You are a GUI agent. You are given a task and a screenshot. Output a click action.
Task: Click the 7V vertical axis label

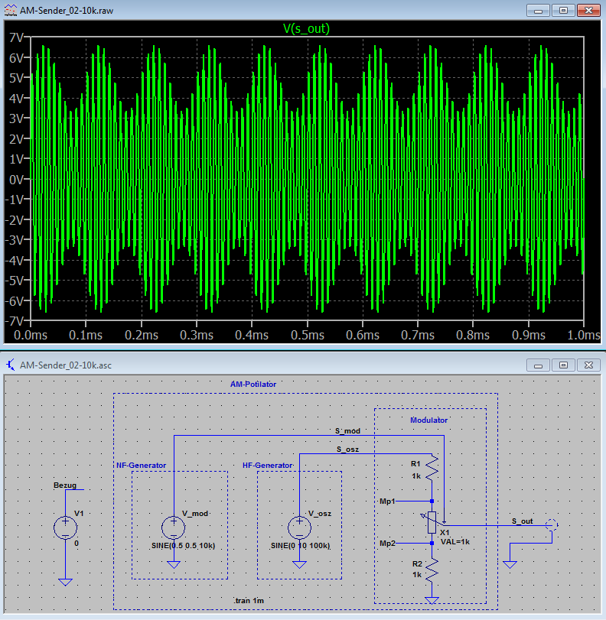pyautogui.click(x=15, y=37)
